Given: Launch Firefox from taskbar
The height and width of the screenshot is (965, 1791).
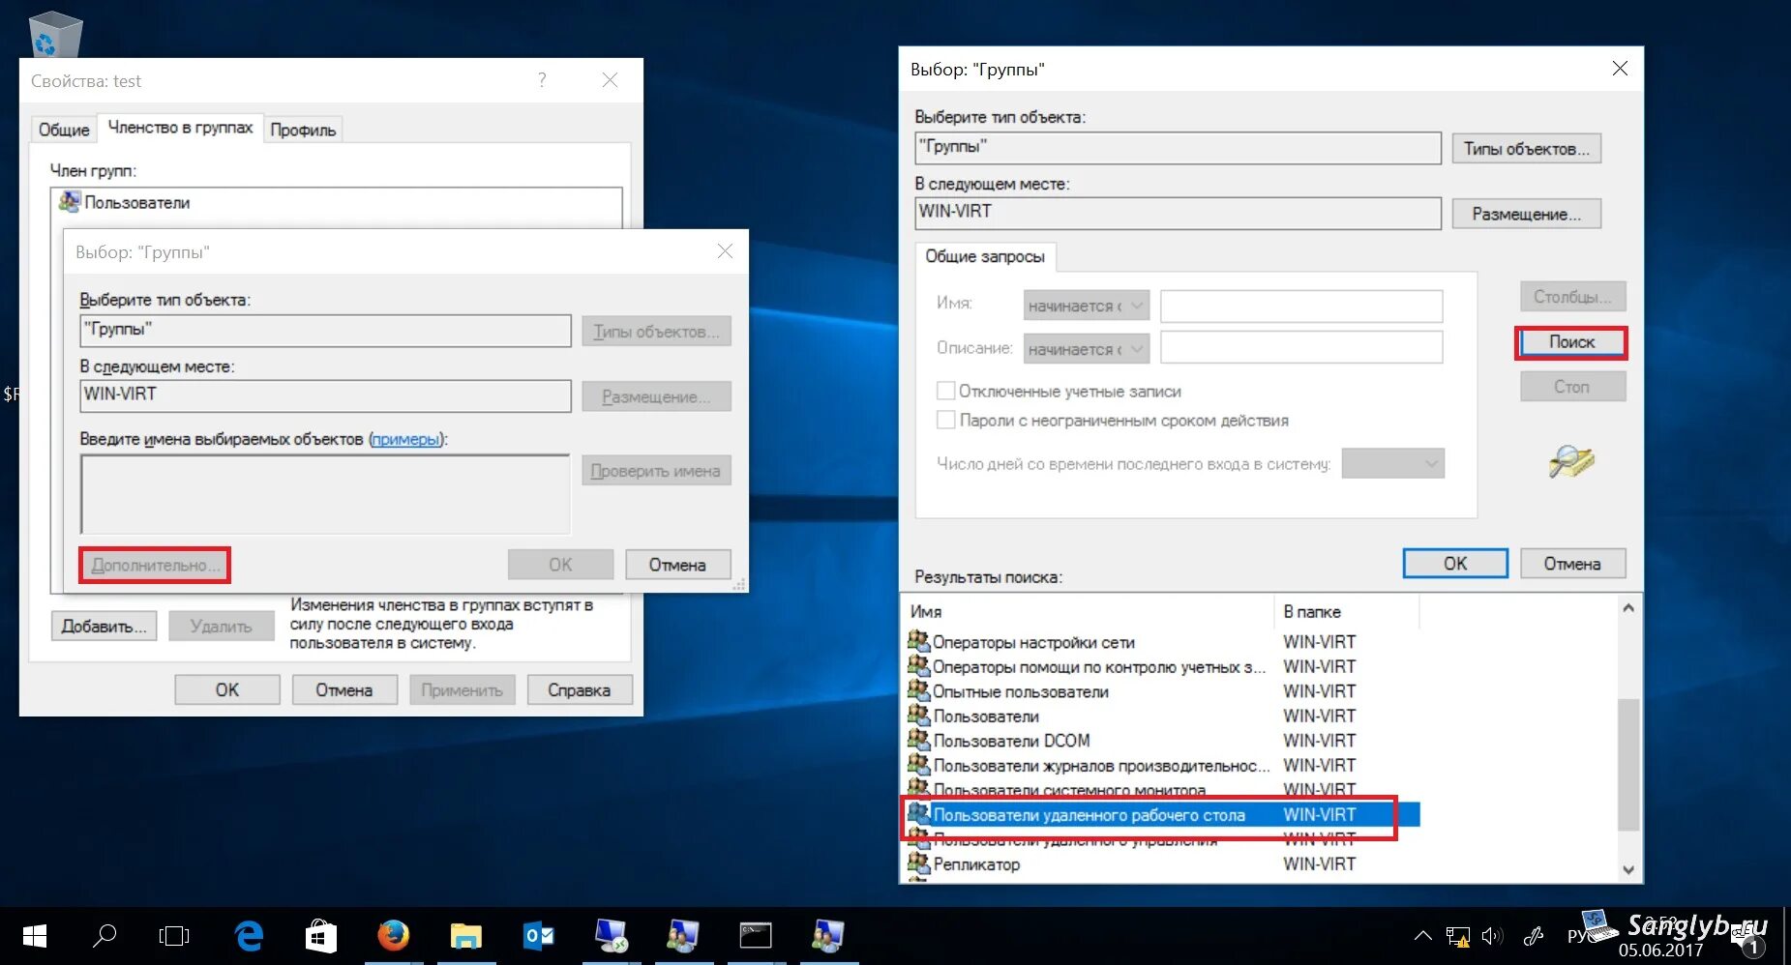Looking at the screenshot, I should 393,936.
